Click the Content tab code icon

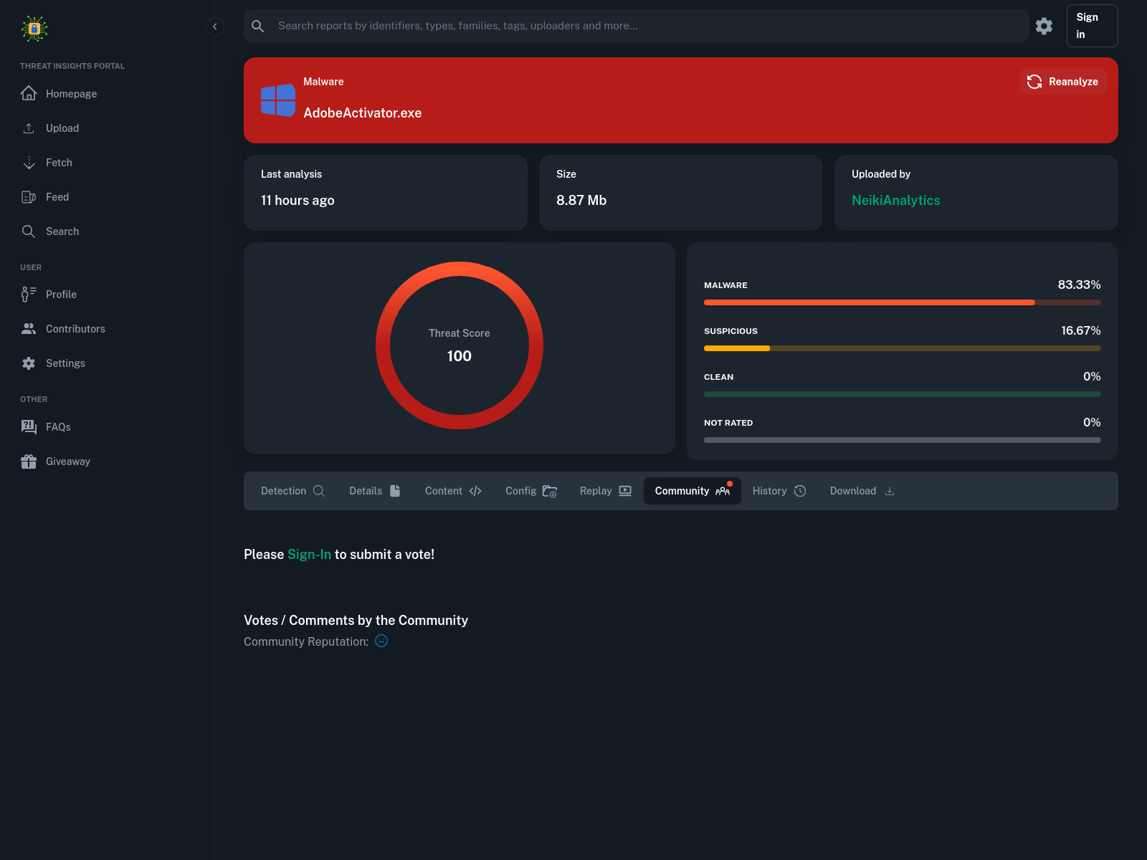(475, 491)
